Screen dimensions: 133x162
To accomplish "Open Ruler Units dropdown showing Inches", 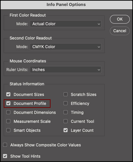I will coord(66,70).
